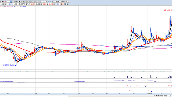The width and height of the screenshot is (172, 97).
Task: Click the 매수 buy button
Action: click(x=62, y=4)
